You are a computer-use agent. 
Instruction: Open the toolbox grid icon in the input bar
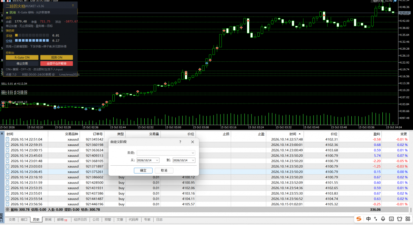408,219
